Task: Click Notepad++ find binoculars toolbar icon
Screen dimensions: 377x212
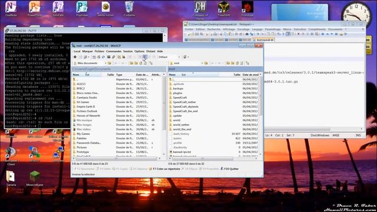Action: click(x=247, y=34)
